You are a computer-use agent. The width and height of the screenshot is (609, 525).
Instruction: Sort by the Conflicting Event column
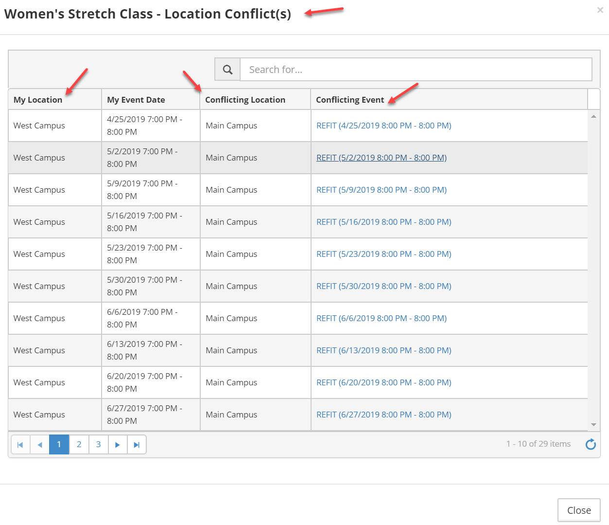point(350,99)
